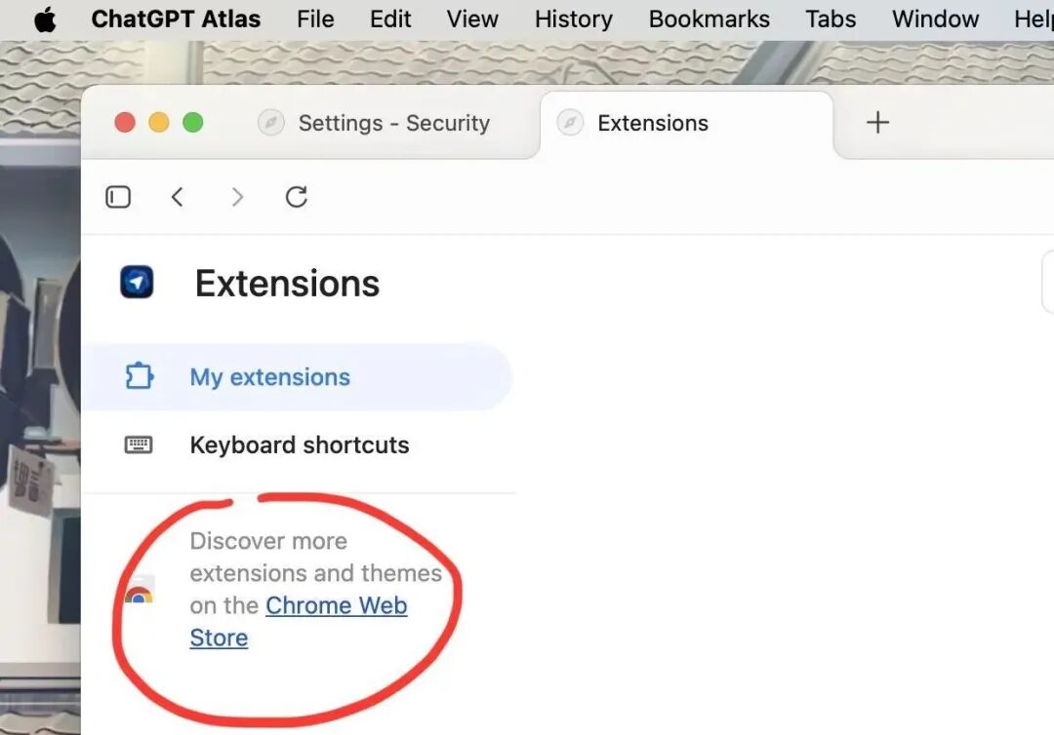Switch to the Settings - Security tab
This screenshot has width=1054, height=735.
click(393, 123)
